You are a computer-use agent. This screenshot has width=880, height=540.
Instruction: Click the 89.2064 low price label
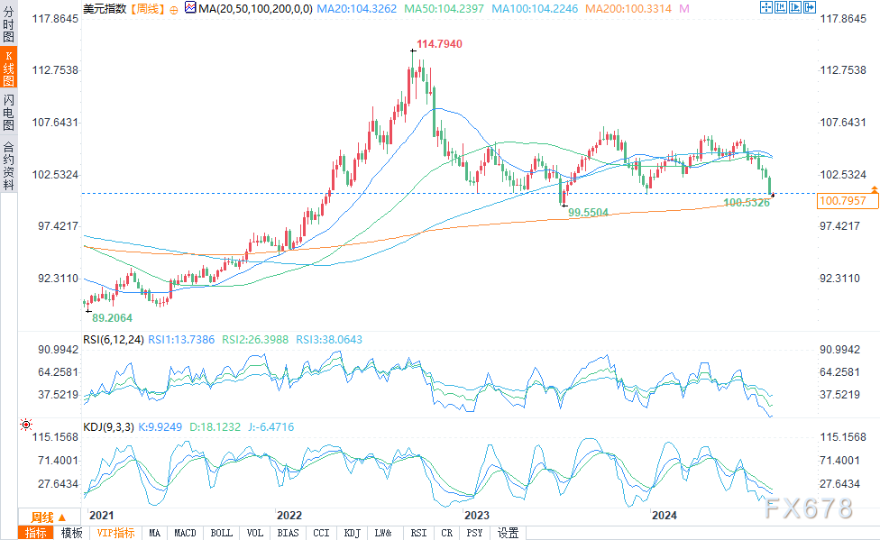point(112,317)
